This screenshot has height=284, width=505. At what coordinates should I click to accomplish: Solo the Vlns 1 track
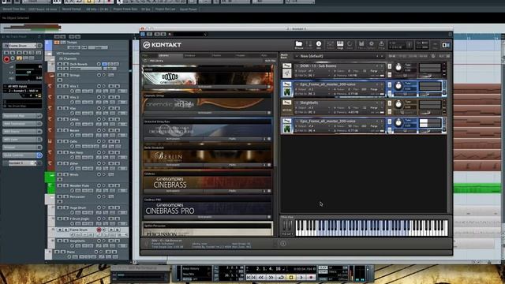tap(65, 86)
